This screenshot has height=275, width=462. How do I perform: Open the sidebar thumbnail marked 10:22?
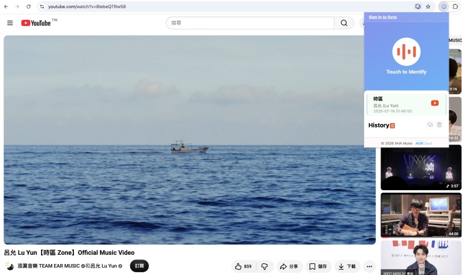pos(455,120)
